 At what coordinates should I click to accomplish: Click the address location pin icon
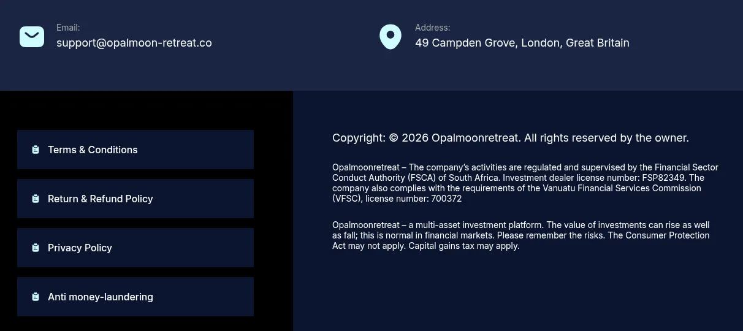click(391, 37)
